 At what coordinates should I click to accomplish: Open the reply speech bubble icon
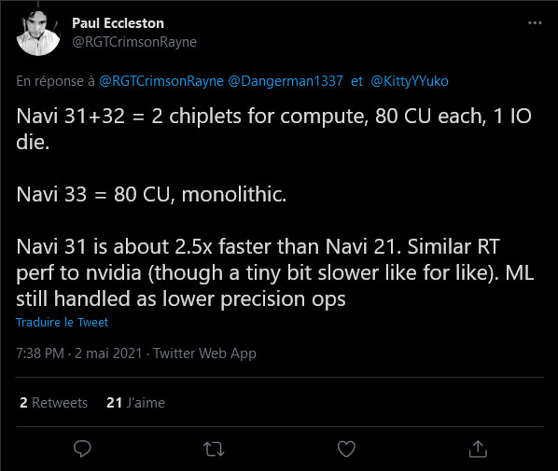tap(82, 449)
